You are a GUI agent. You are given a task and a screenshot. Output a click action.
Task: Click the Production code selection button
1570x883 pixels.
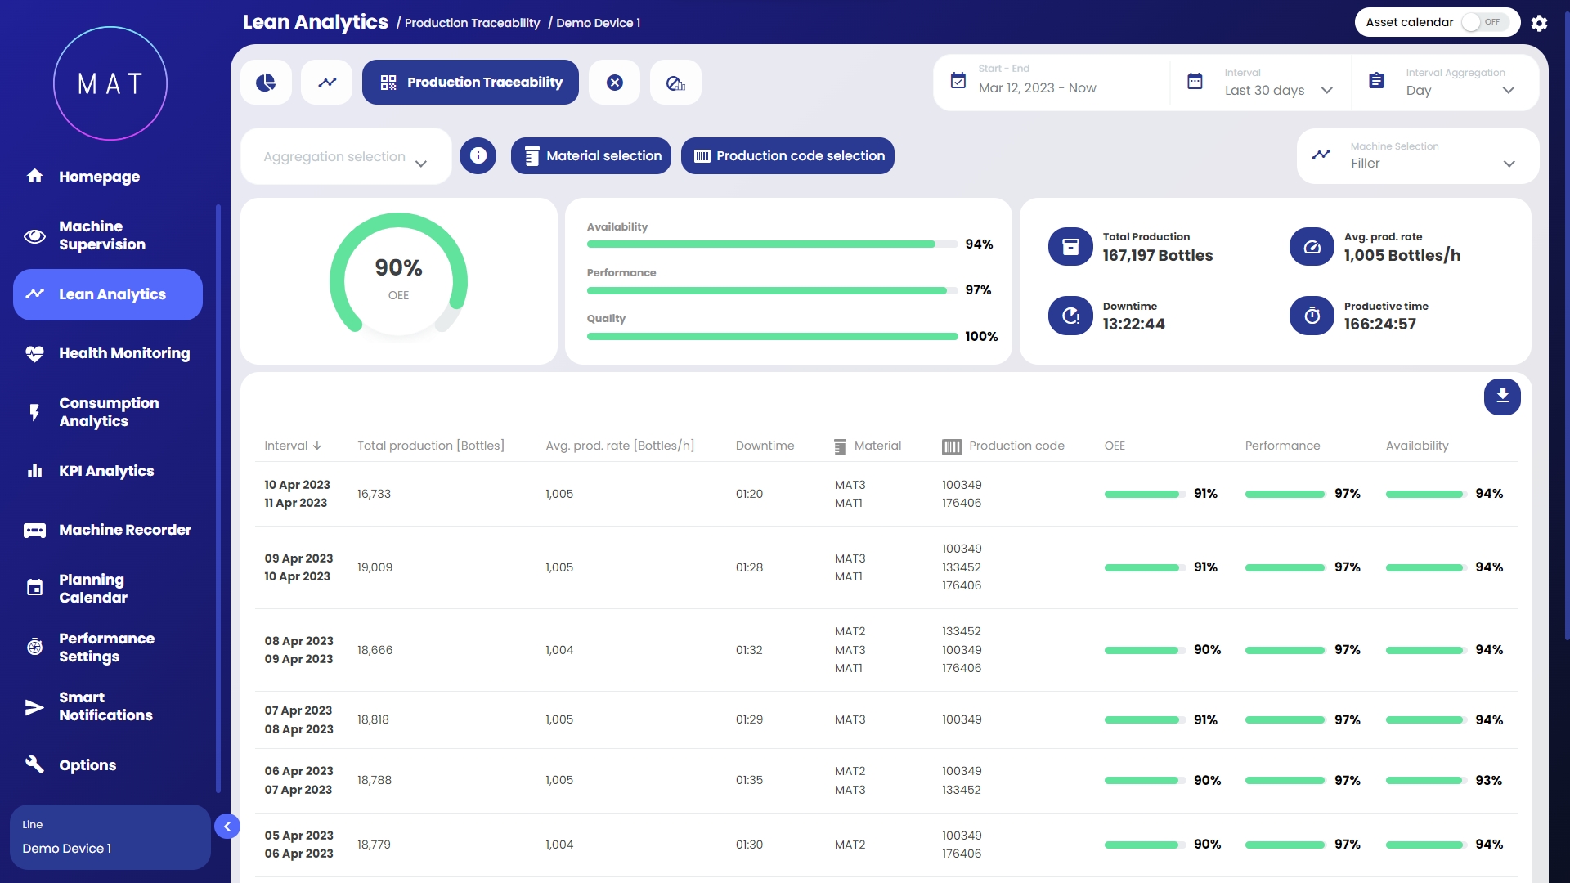click(x=787, y=155)
